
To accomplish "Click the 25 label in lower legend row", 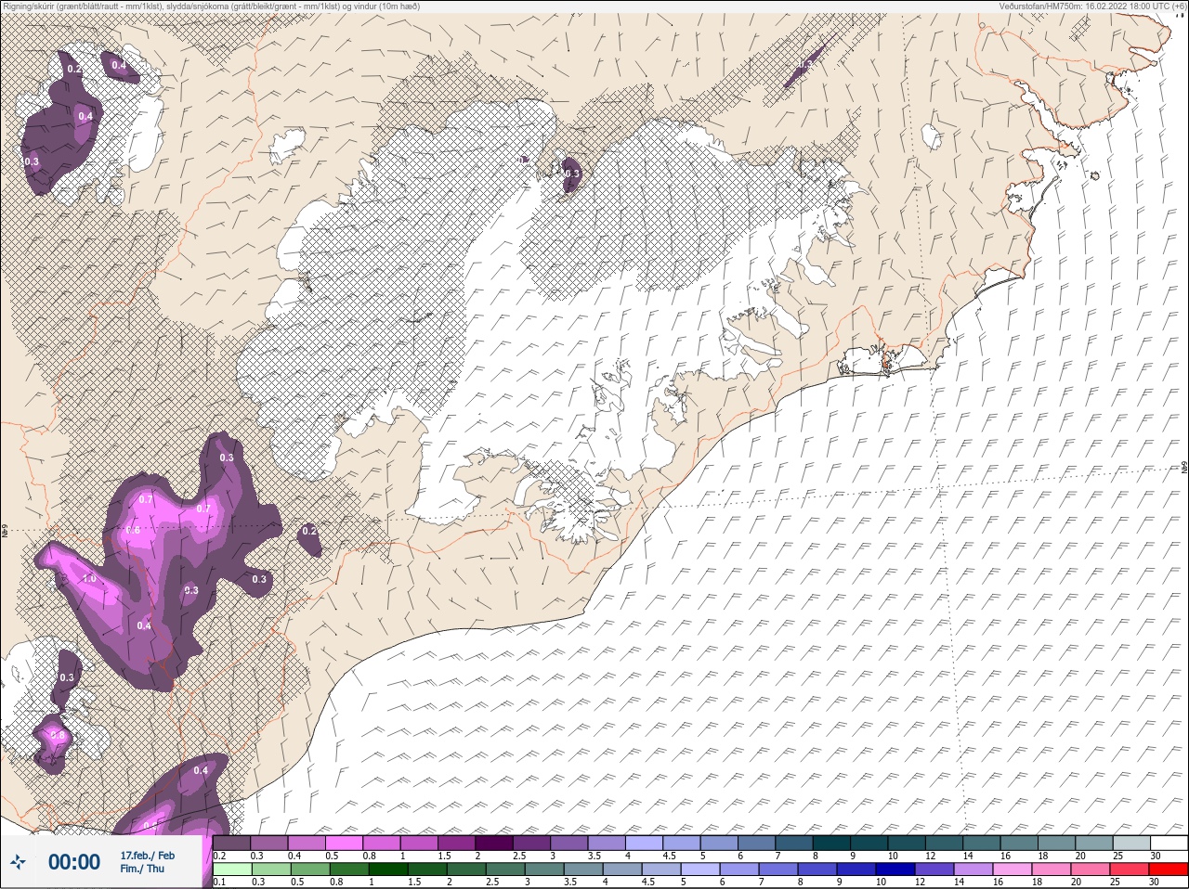I will tap(1116, 882).
